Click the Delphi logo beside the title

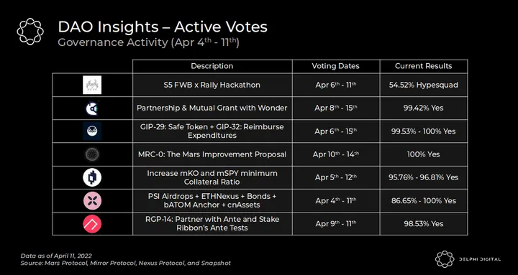pyautogui.click(x=30, y=32)
